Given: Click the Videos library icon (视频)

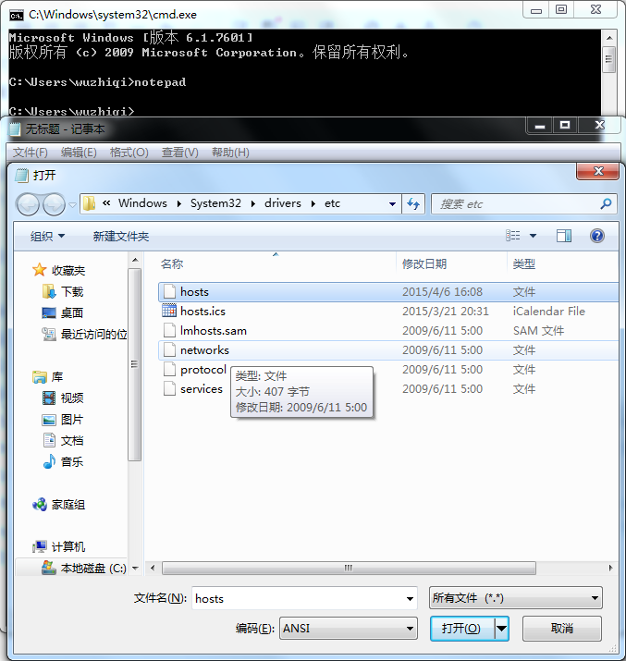Looking at the screenshot, I should coord(49,398).
